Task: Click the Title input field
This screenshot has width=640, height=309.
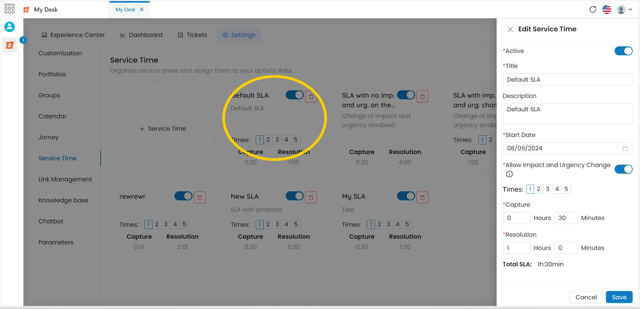Action: [x=567, y=80]
